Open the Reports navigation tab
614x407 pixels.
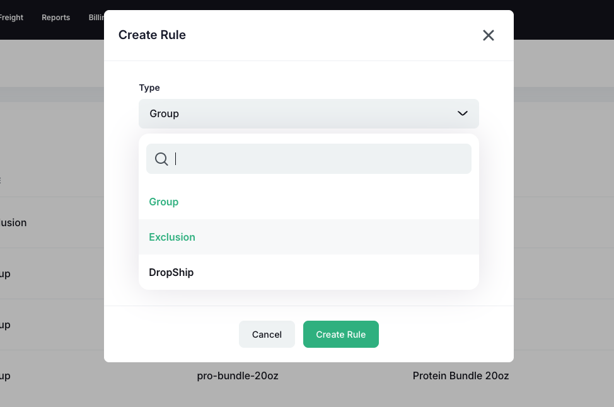(55, 18)
